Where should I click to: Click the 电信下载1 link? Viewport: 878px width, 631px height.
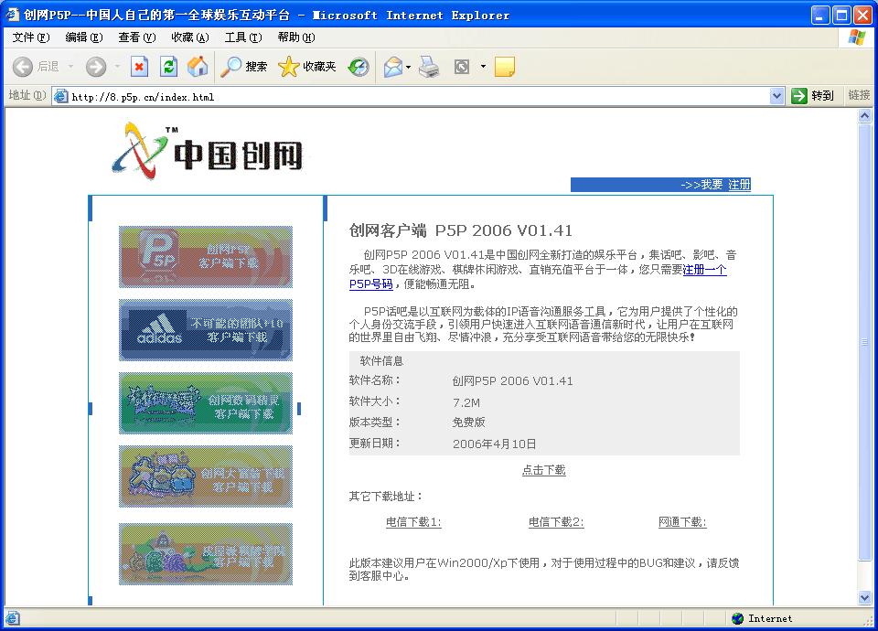tap(413, 522)
